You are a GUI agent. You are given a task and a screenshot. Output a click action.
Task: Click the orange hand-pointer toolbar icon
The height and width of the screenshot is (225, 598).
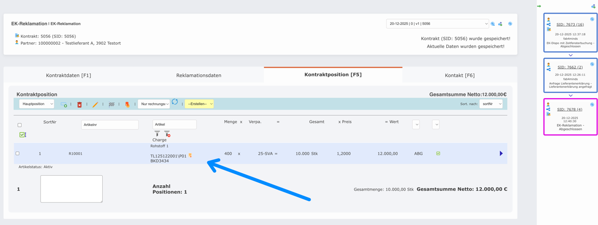(127, 104)
